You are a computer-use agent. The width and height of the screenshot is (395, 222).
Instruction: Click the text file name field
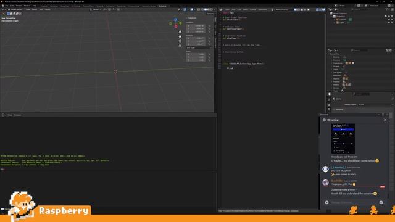(284, 10)
